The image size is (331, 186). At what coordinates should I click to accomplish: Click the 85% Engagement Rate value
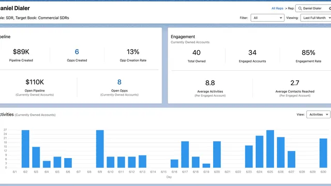point(308,53)
